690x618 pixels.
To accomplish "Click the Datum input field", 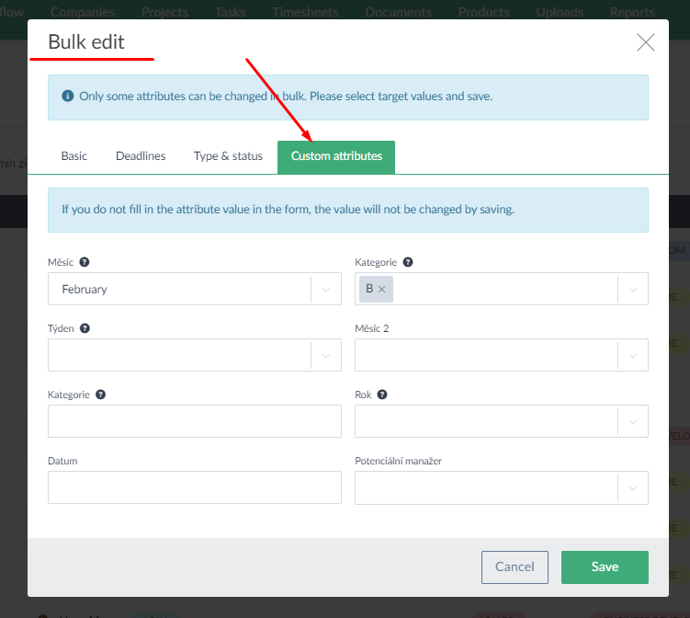I will click(194, 487).
